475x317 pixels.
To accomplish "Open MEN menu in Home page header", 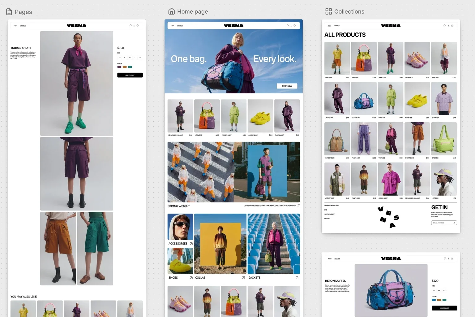I will (x=173, y=26).
